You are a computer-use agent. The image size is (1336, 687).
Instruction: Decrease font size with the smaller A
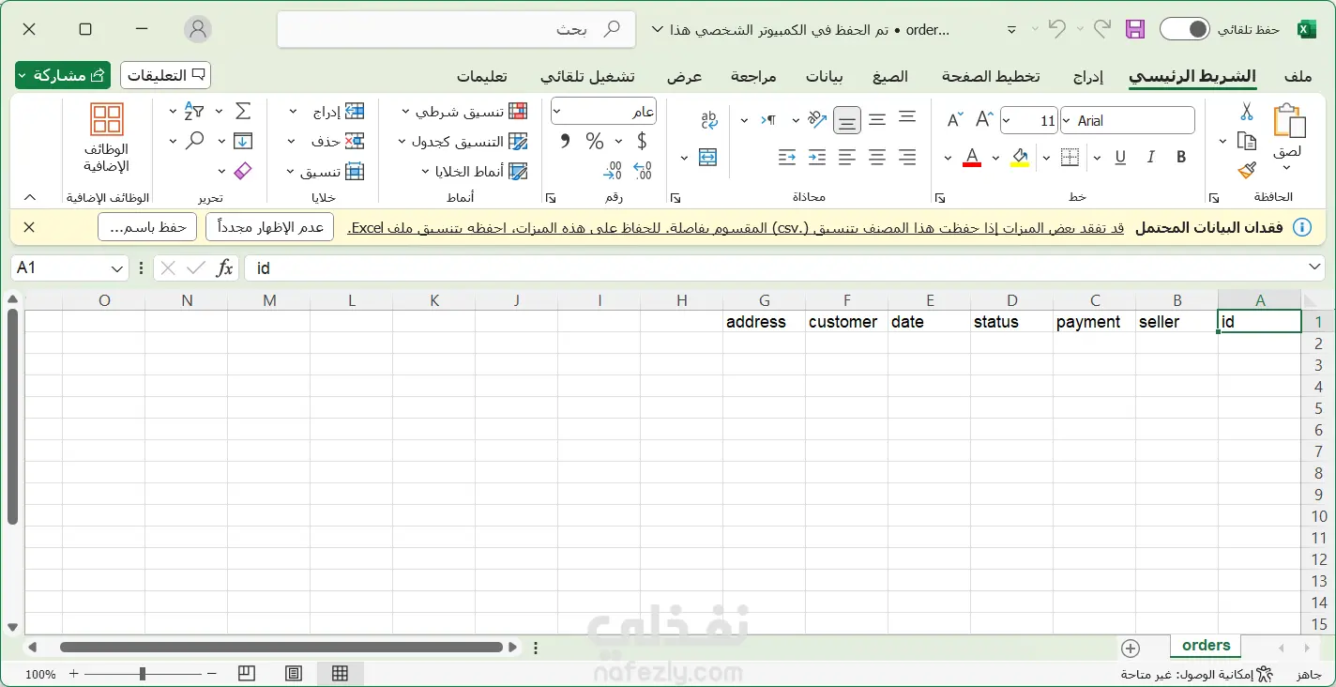955,119
